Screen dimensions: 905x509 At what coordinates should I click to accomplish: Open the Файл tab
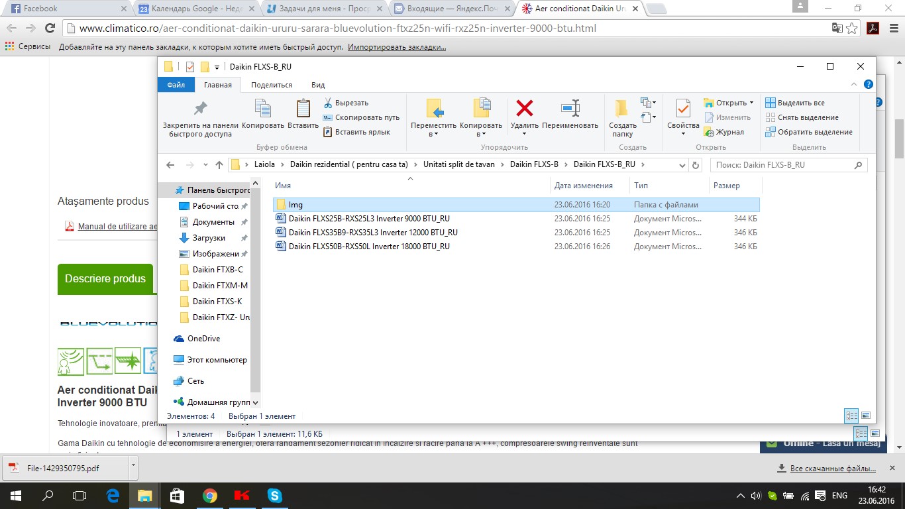pos(176,85)
